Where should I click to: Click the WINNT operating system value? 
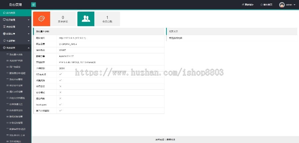[x=62, y=50]
